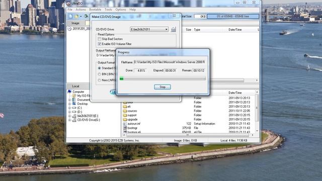
Task: Open the dropdown arrow beside Open icon
Action: [80, 17]
